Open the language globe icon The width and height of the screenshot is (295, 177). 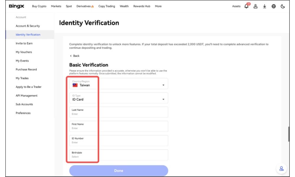pyautogui.click(x=273, y=6)
